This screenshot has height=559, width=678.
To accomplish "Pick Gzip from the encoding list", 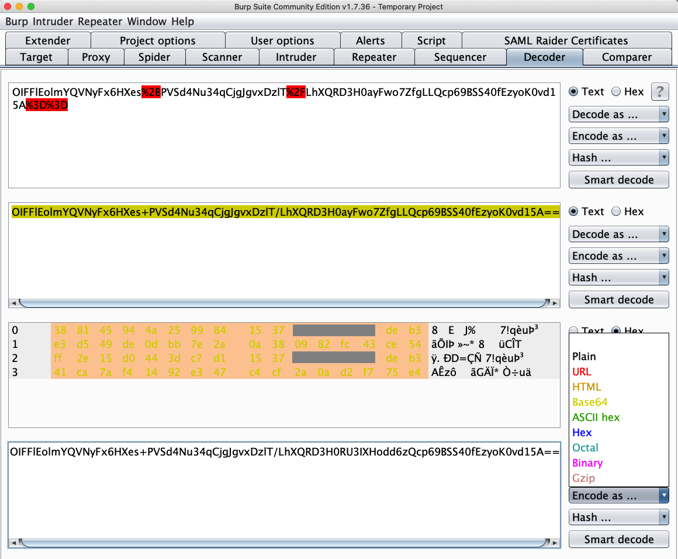I will (583, 478).
